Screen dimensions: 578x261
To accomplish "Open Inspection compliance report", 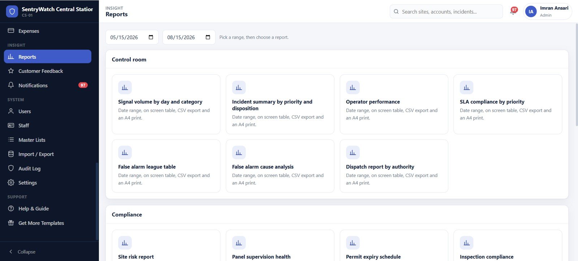I will [508, 245].
